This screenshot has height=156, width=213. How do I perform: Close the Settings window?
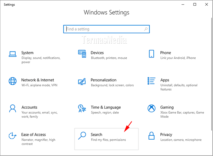coord(207,5)
